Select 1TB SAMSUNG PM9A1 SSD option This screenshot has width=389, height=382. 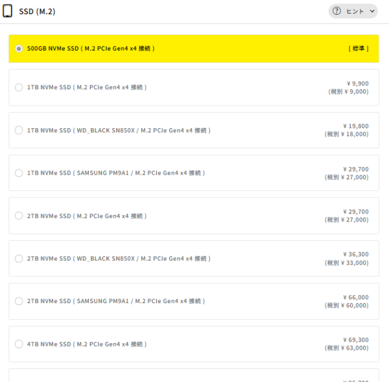pos(19,173)
